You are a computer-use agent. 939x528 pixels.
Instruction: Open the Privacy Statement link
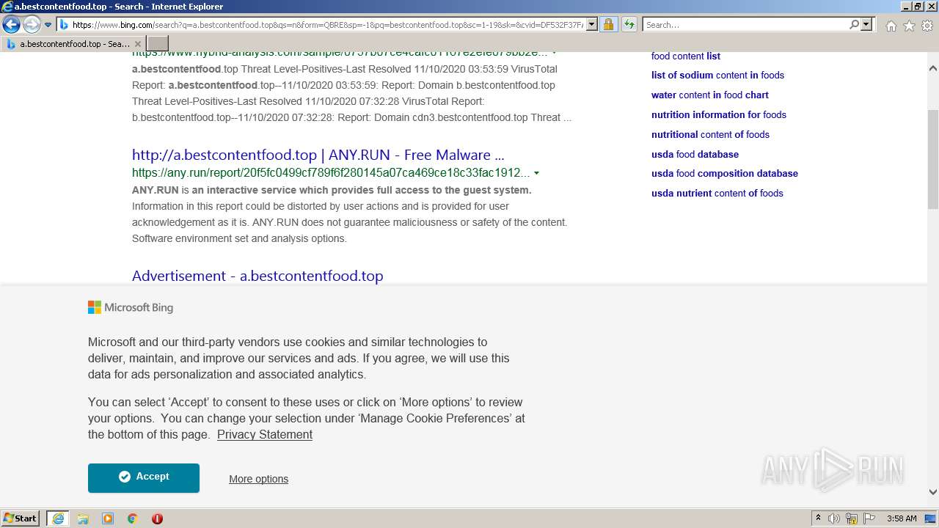(265, 434)
